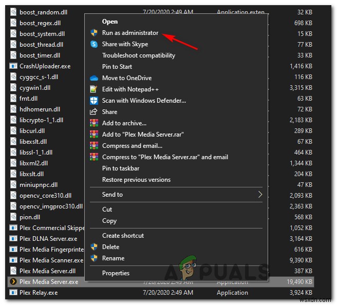Click the Notepad++ icon in context menu
The width and height of the screenshot is (337, 305).
coord(94,89)
